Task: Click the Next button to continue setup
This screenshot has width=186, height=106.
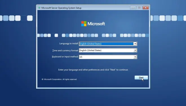Action: pos(141,78)
